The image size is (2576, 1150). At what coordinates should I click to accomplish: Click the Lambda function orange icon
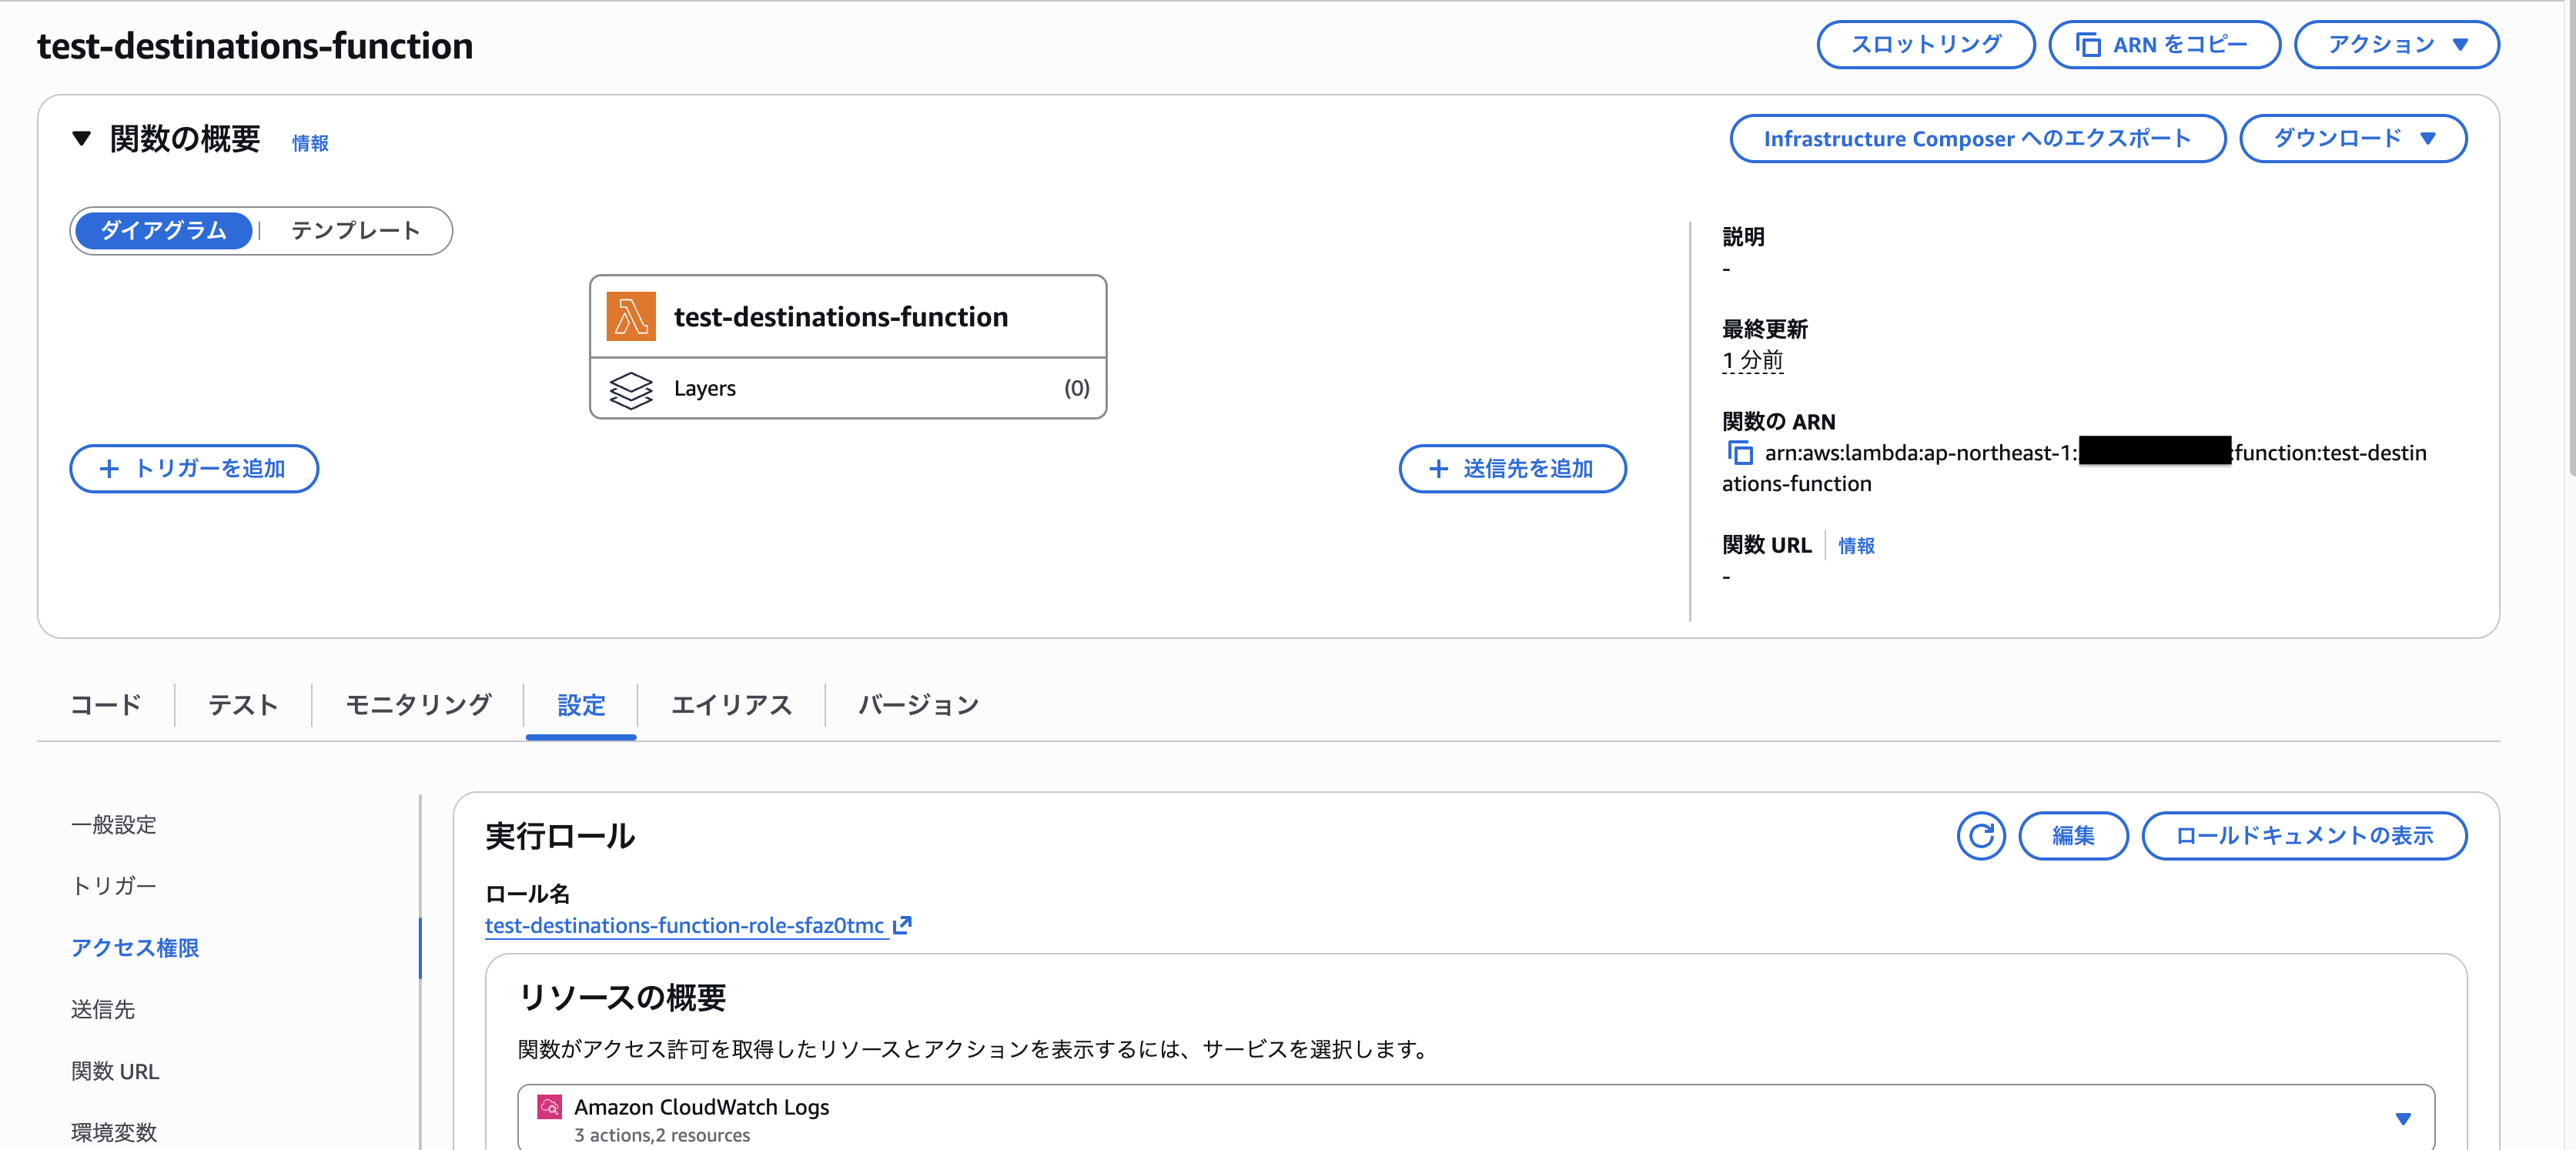click(631, 317)
